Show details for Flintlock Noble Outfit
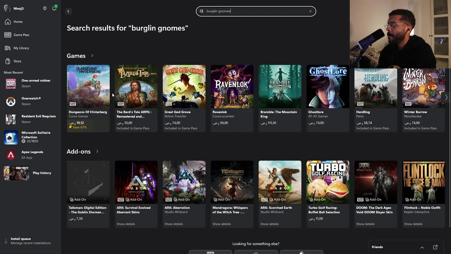This screenshot has width=451, height=254. [413, 224]
